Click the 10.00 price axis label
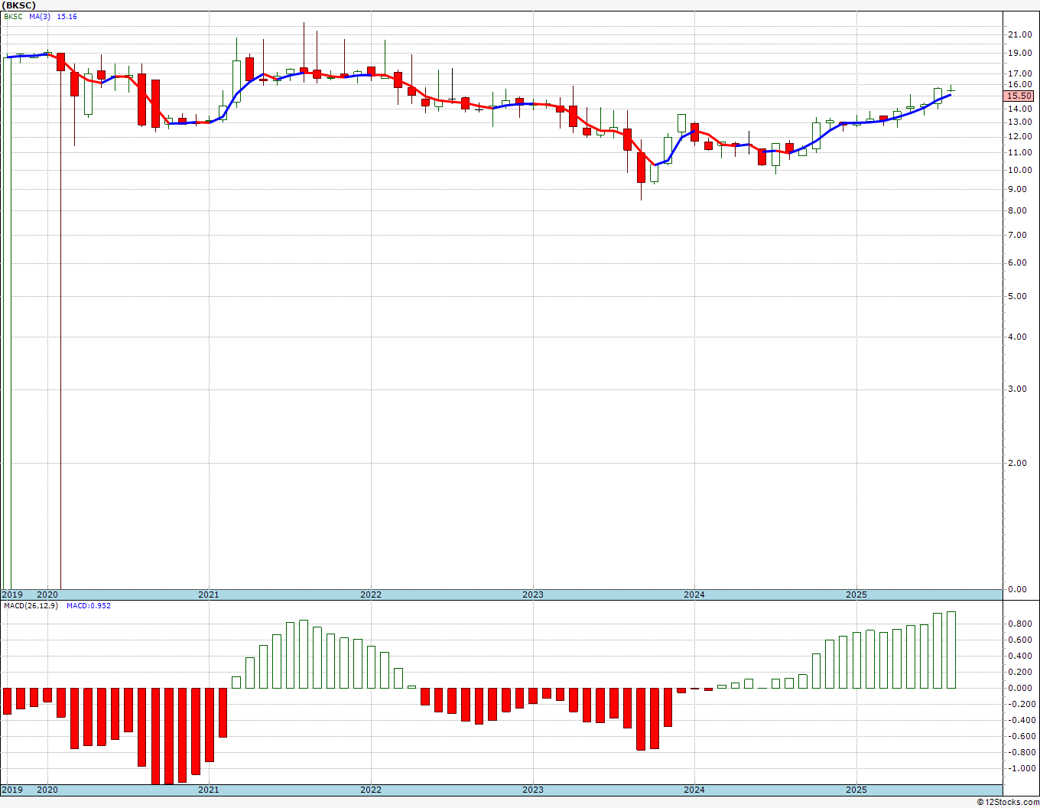 coord(1019,170)
